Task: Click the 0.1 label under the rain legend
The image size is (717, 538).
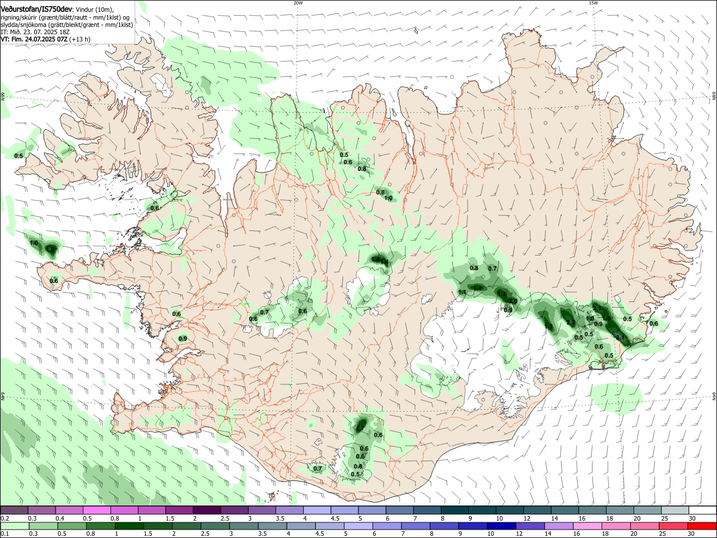Action: coord(4,534)
